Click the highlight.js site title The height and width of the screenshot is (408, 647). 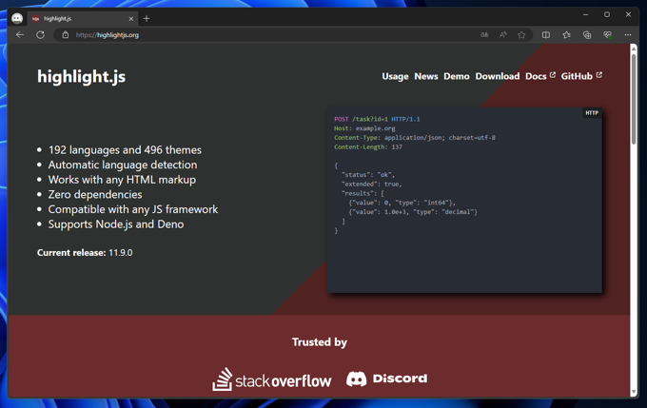click(81, 77)
